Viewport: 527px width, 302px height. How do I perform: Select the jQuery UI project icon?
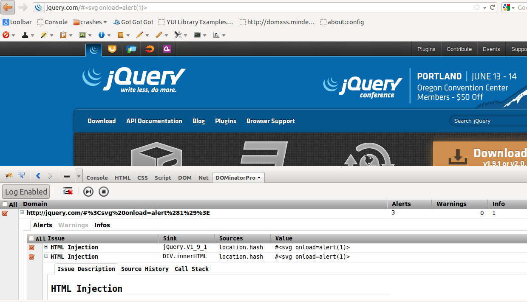click(112, 49)
